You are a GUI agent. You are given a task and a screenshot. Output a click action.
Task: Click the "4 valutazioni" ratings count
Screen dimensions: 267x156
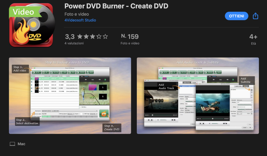(74, 43)
